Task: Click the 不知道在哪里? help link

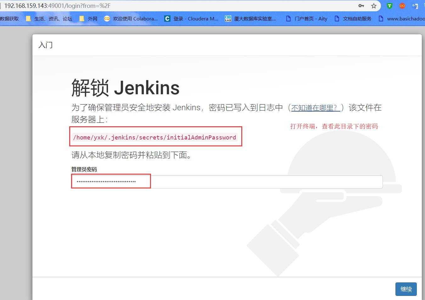Action: tap(316, 108)
